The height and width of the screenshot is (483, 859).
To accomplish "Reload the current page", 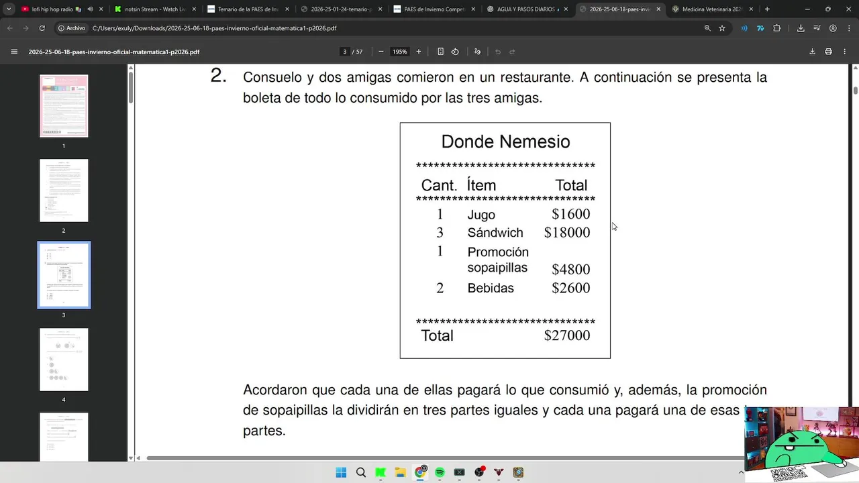I will point(42,28).
